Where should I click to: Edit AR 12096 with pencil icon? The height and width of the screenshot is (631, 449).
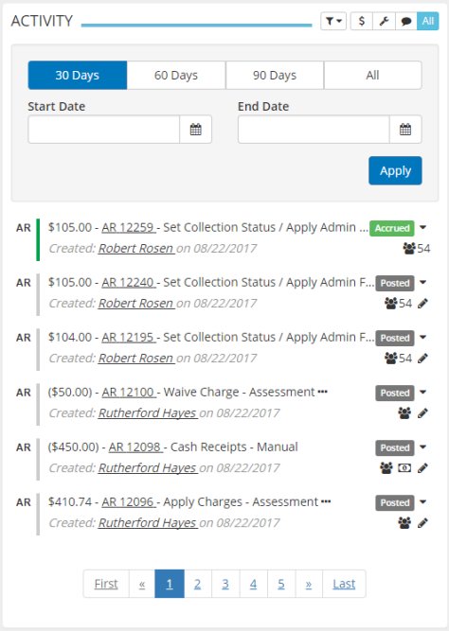click(x=422, y=523)
